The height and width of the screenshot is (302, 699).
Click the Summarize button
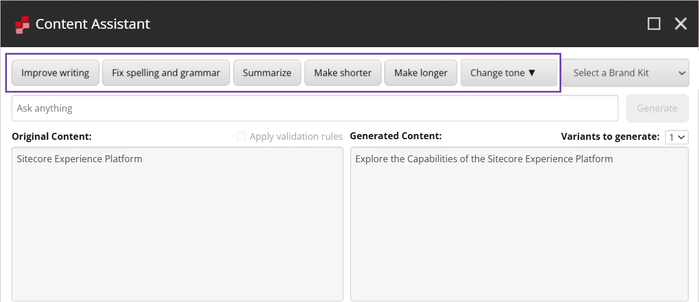click(267, 73)
